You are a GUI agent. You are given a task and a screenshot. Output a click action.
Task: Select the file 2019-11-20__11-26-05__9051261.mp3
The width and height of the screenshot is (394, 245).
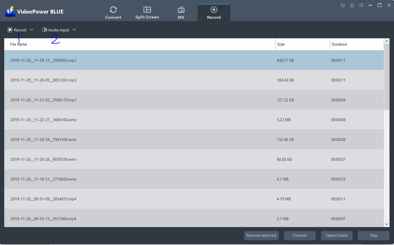(x=43, y=80)
